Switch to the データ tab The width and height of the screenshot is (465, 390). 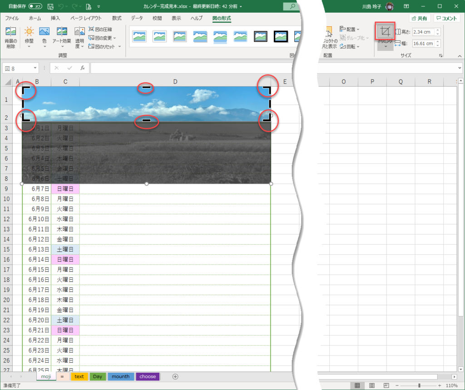pyautogui.click(x=137, y=18)
